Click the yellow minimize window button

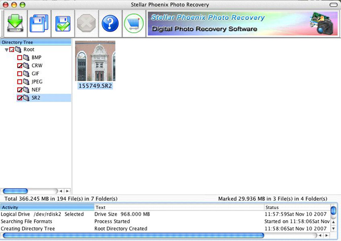[14, 5]
